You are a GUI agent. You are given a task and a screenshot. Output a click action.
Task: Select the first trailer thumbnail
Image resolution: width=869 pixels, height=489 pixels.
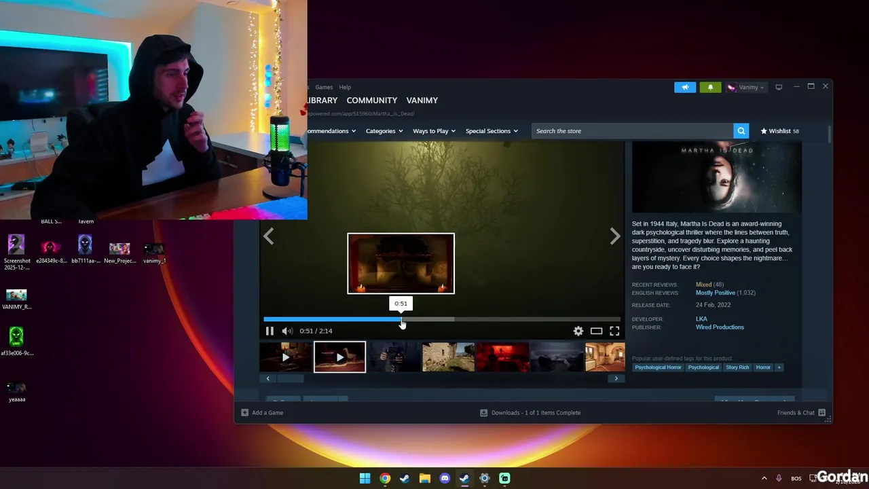[285, 357]
